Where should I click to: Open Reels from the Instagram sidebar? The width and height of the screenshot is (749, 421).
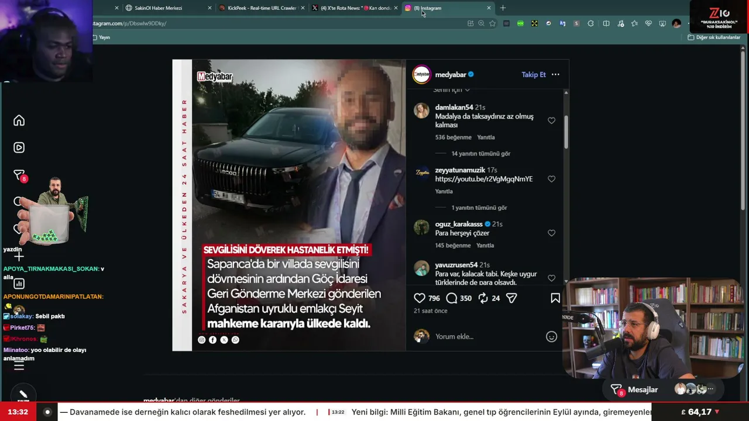click(19, 148)
